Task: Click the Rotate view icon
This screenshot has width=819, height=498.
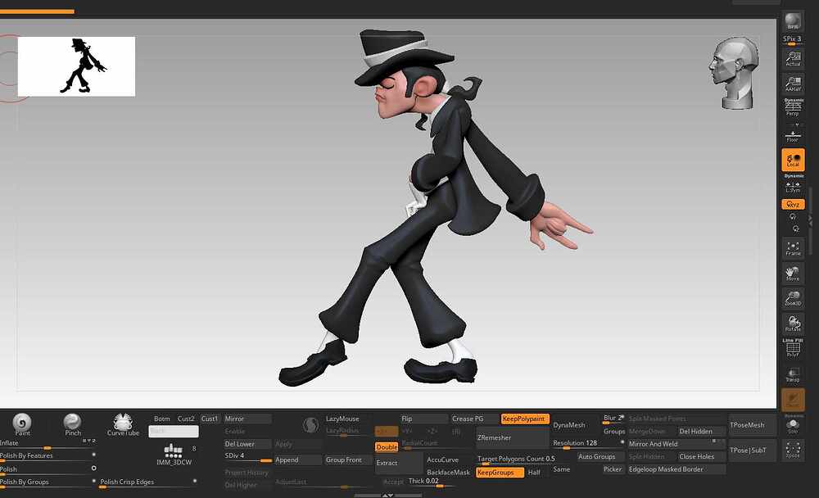Action: [793, 324]
